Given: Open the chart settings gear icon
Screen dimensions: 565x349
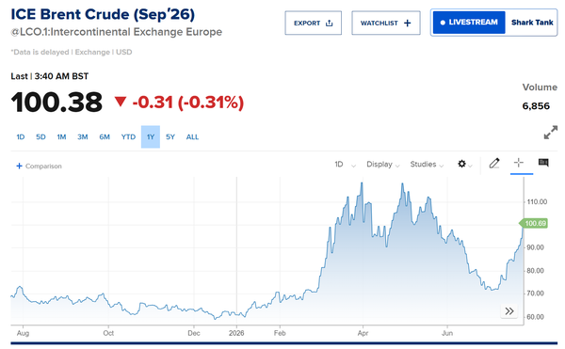Looking at the screenshot, I should (x=461, y=164).
